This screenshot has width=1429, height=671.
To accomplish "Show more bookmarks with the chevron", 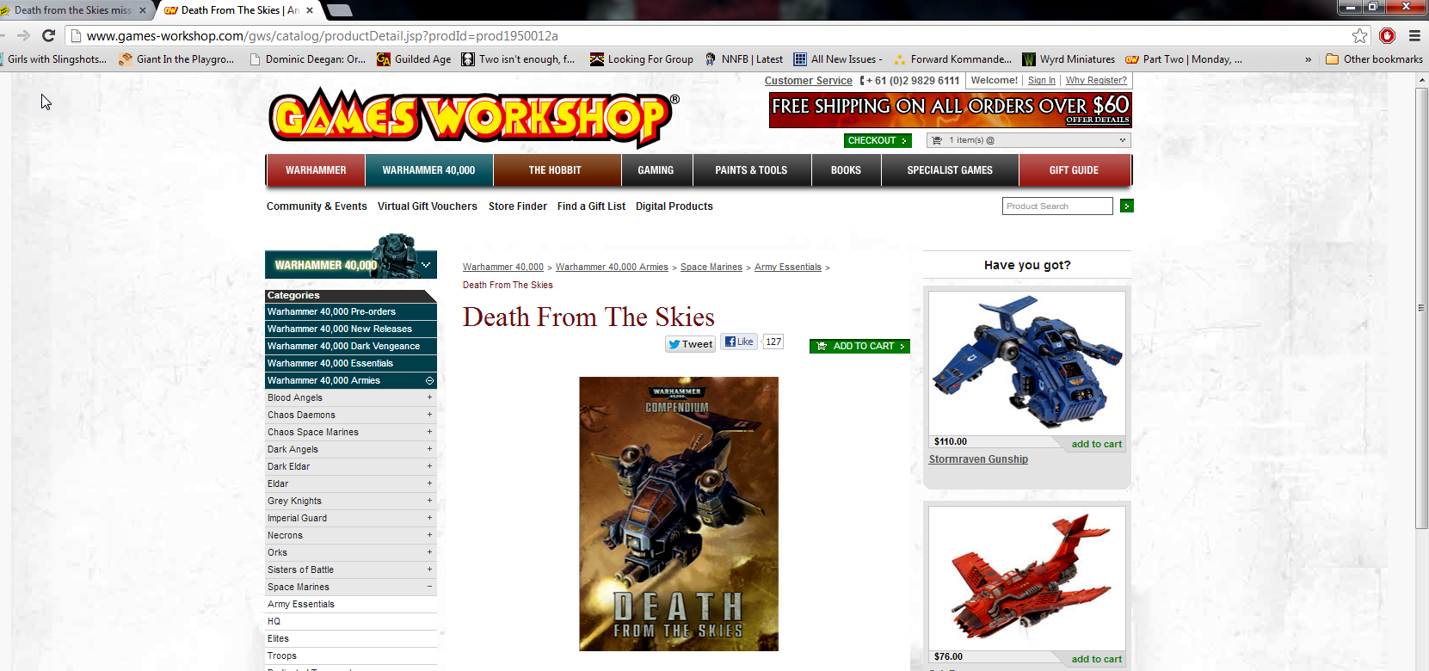I will [x=1308, y=59].
